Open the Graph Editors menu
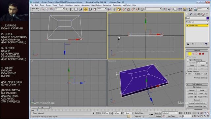The height and width of the screenshot is (119, 211). click(96, 5)
